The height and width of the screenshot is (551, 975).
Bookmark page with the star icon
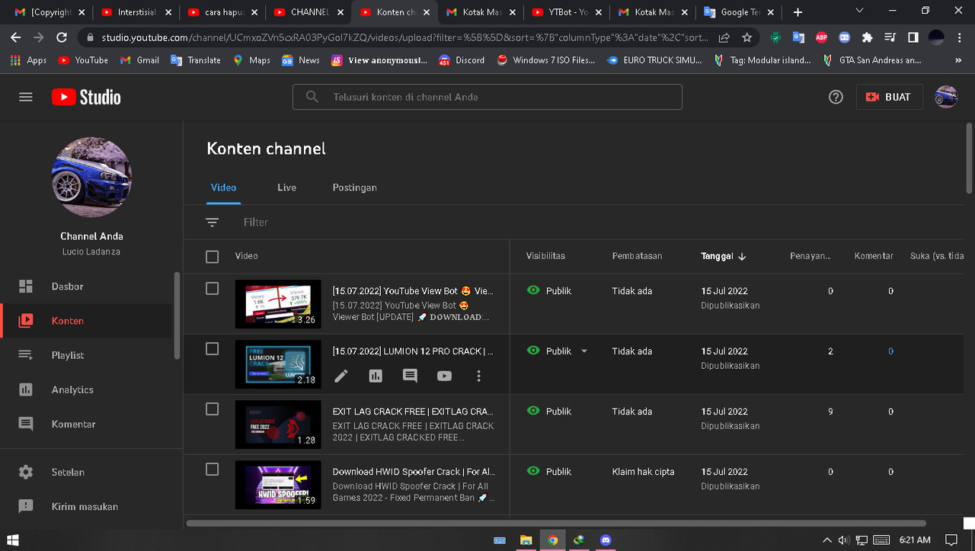pyautogui.click(x=746, y=37)
